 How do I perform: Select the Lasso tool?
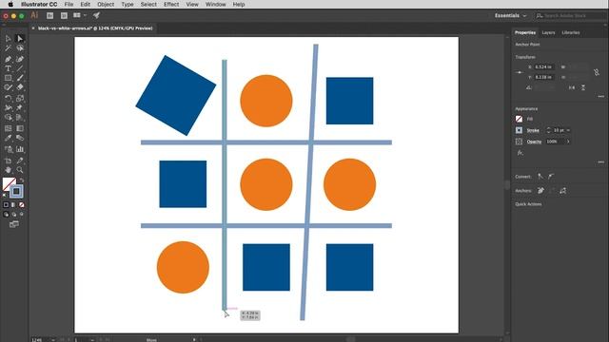[20, 48]
